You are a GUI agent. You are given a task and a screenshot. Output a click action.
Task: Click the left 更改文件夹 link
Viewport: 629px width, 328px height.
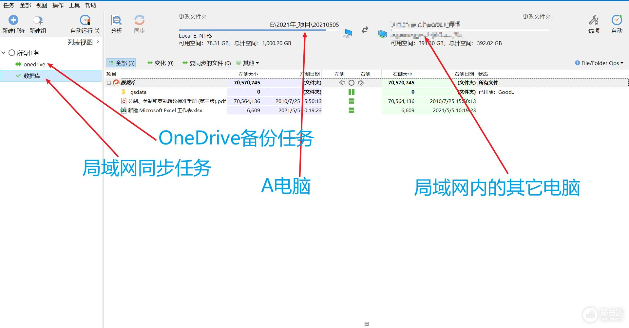coord(193,17)
